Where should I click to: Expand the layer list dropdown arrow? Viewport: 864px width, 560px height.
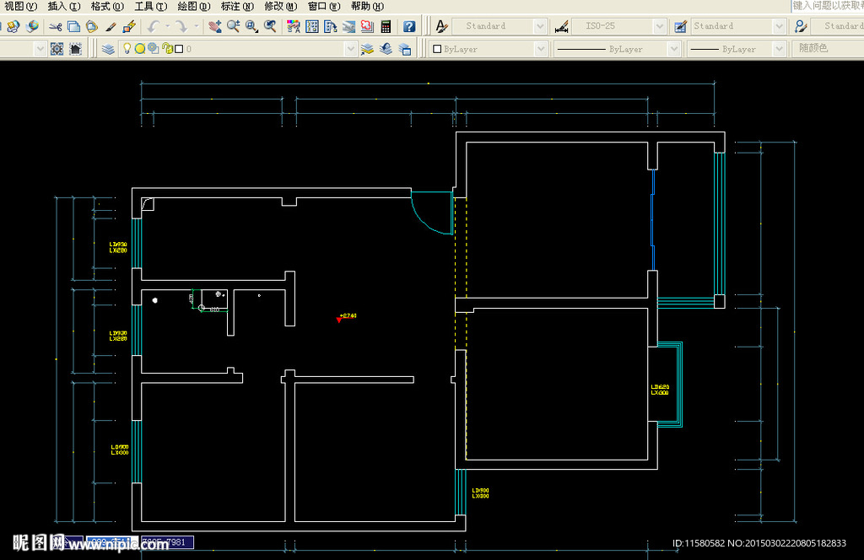[351, 49]
